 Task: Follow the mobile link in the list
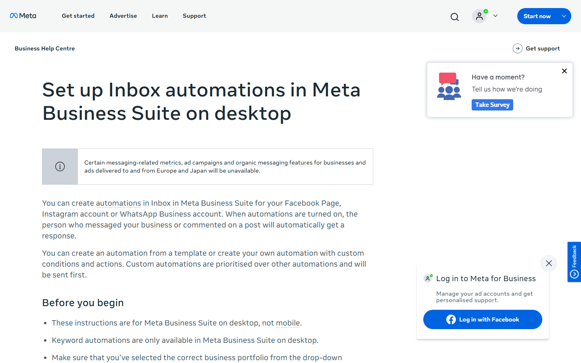point(288,323)
